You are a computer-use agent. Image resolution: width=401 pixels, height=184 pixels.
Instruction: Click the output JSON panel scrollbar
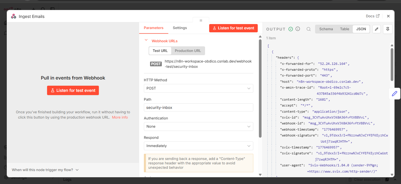click(392, 65)
